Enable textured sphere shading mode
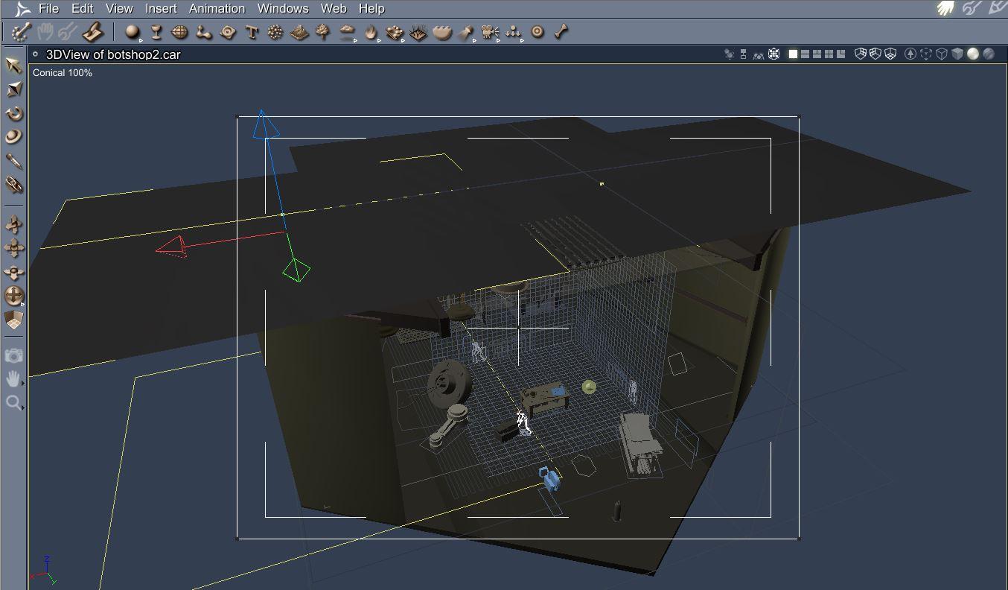 pyautogui.click(x=989, y=54)
